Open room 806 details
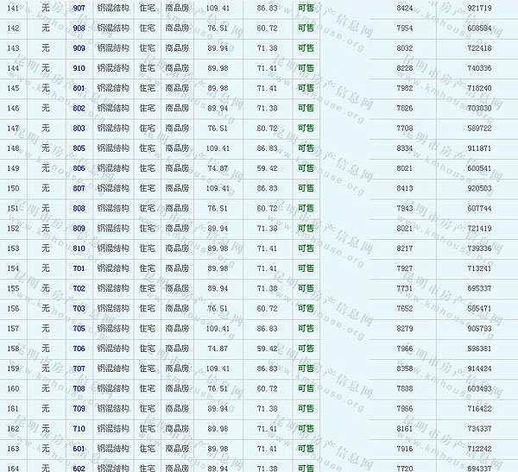The height and width of the screenshot is (472, 518). (79, 168)
